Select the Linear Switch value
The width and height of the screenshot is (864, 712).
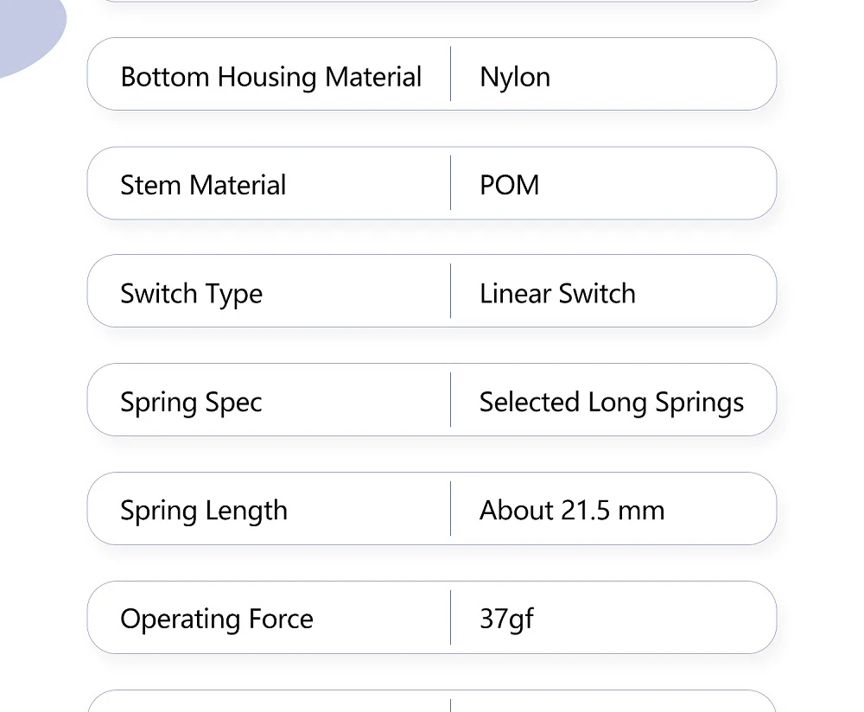coord(557,293)
